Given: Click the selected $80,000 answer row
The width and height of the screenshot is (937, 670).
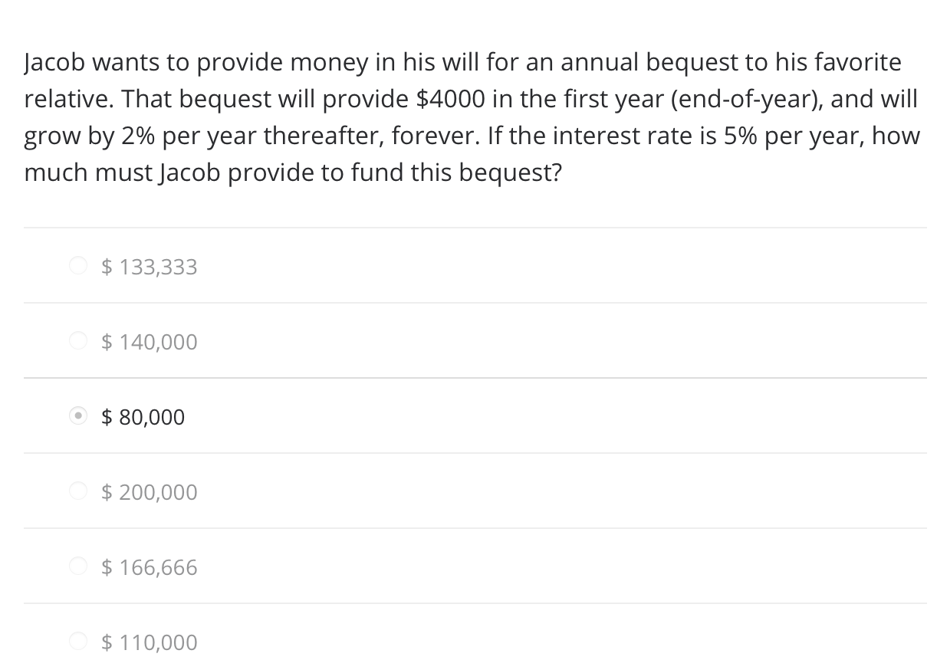Looking at the screenshot, I should pos(471,416).
